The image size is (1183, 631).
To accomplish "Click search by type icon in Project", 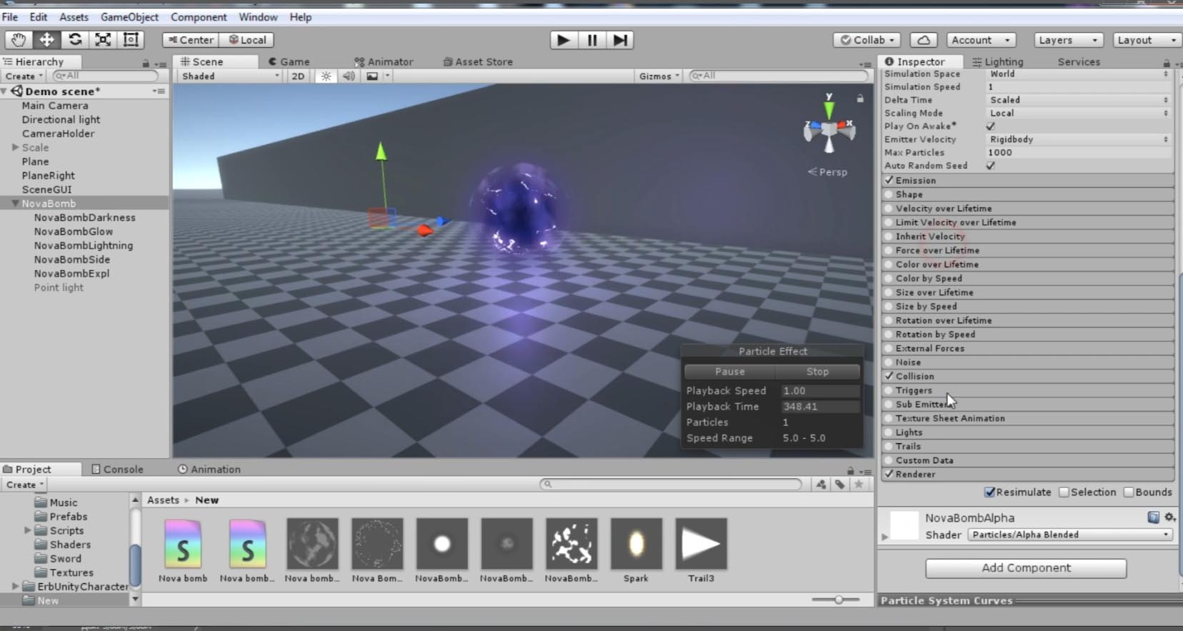I will (822, 484).
